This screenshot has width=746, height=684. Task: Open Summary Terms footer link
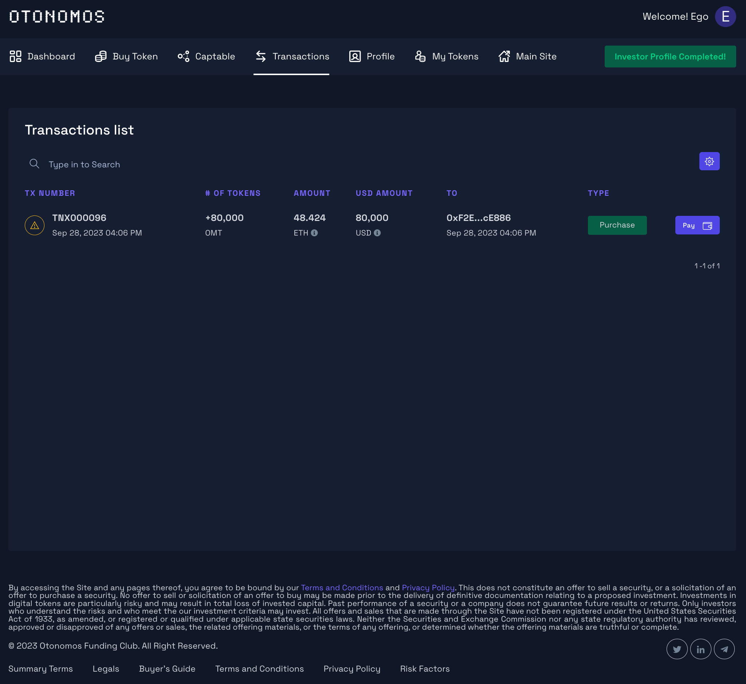[41, 669]
